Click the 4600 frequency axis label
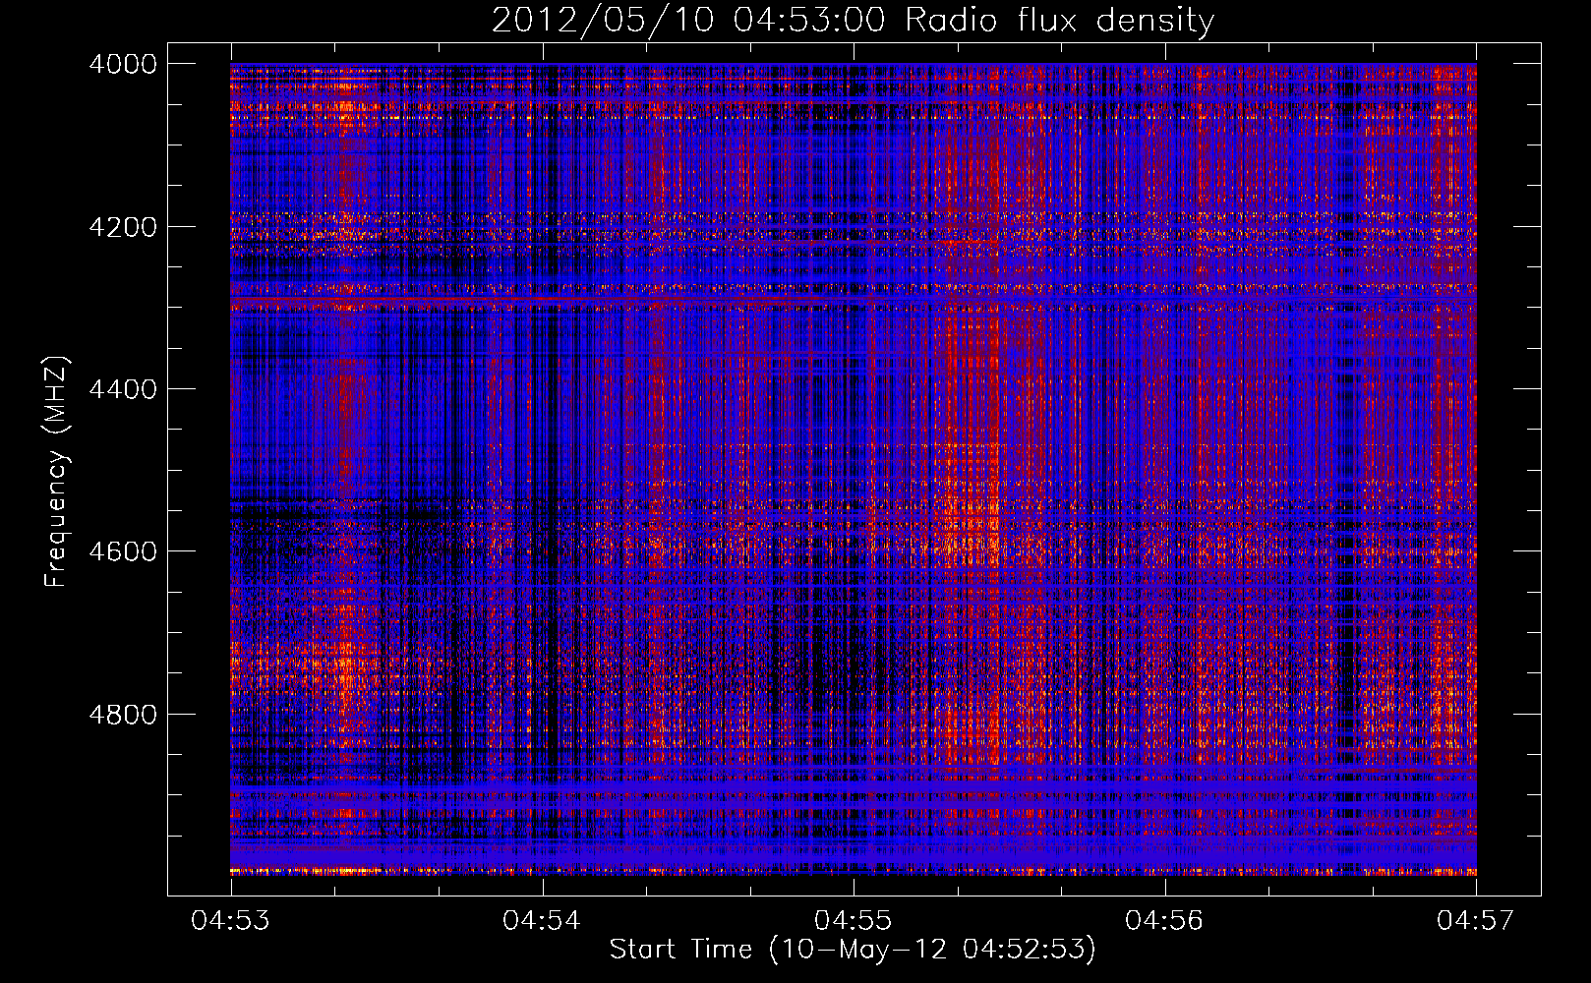Screen dimensions: 1591x983 (123, 551)
